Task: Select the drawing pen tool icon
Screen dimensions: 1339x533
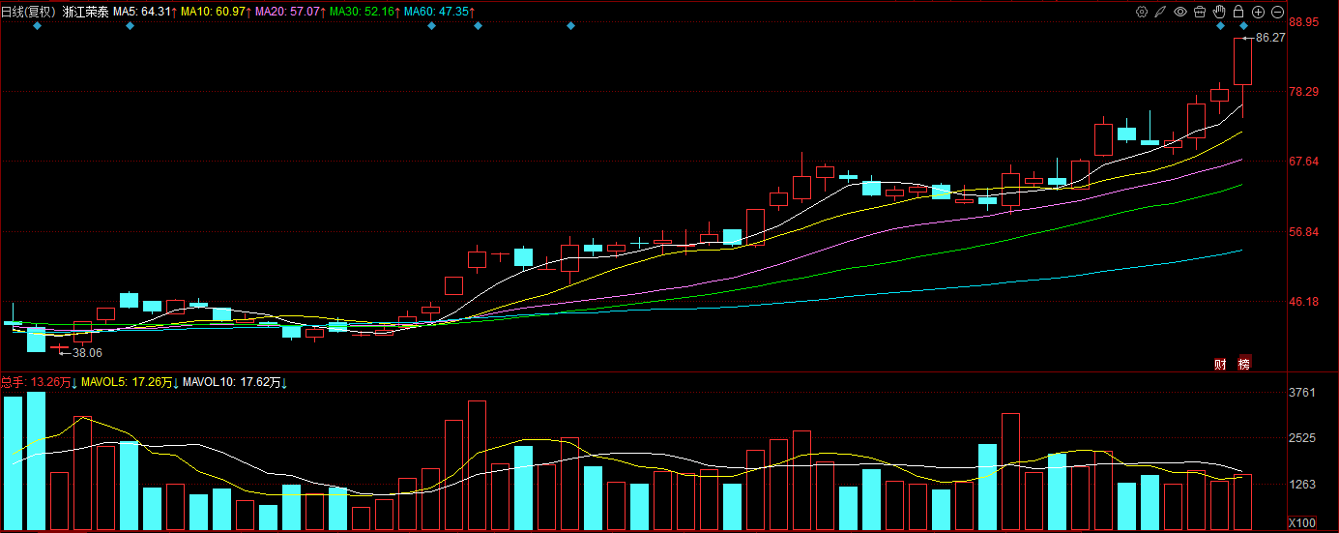Action: (1161, 12)
